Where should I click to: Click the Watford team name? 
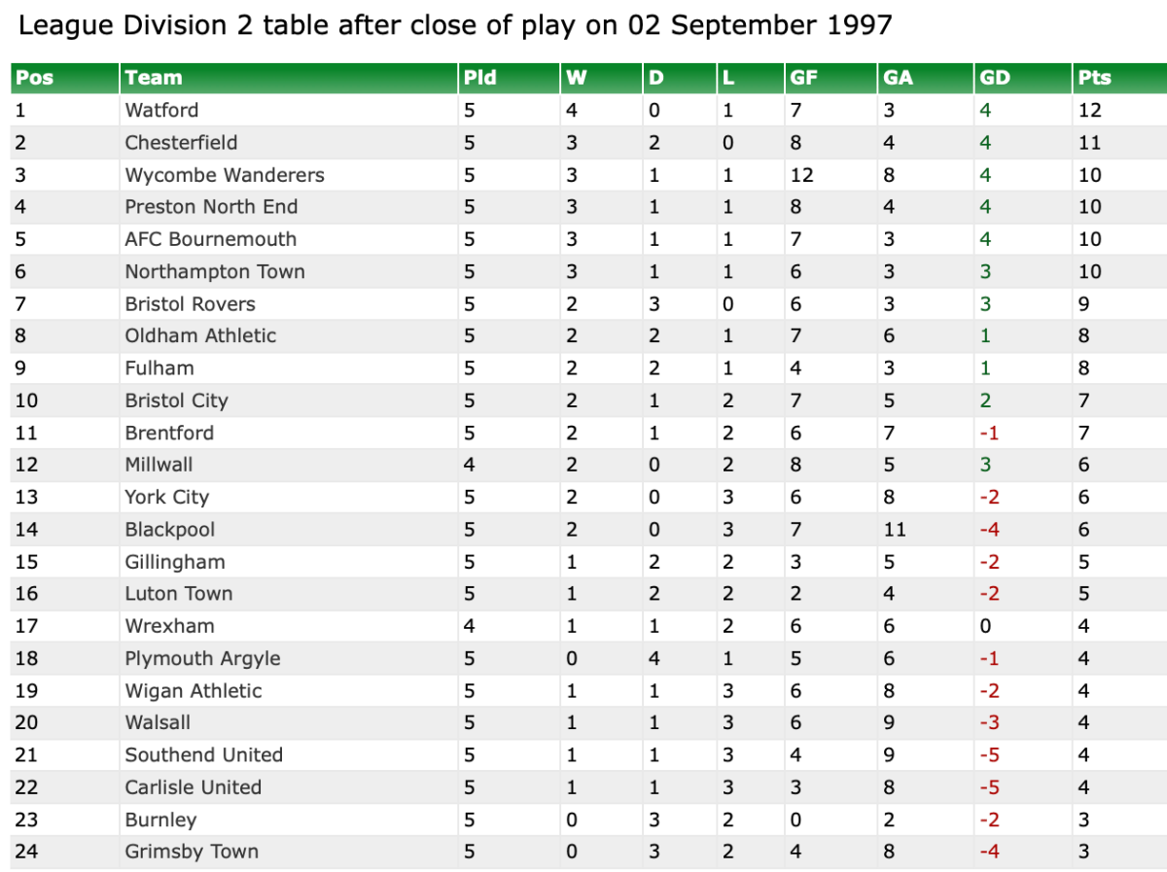161,110
